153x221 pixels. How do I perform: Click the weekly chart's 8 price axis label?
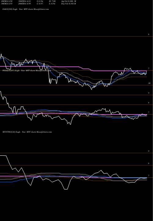pos(149,103)
